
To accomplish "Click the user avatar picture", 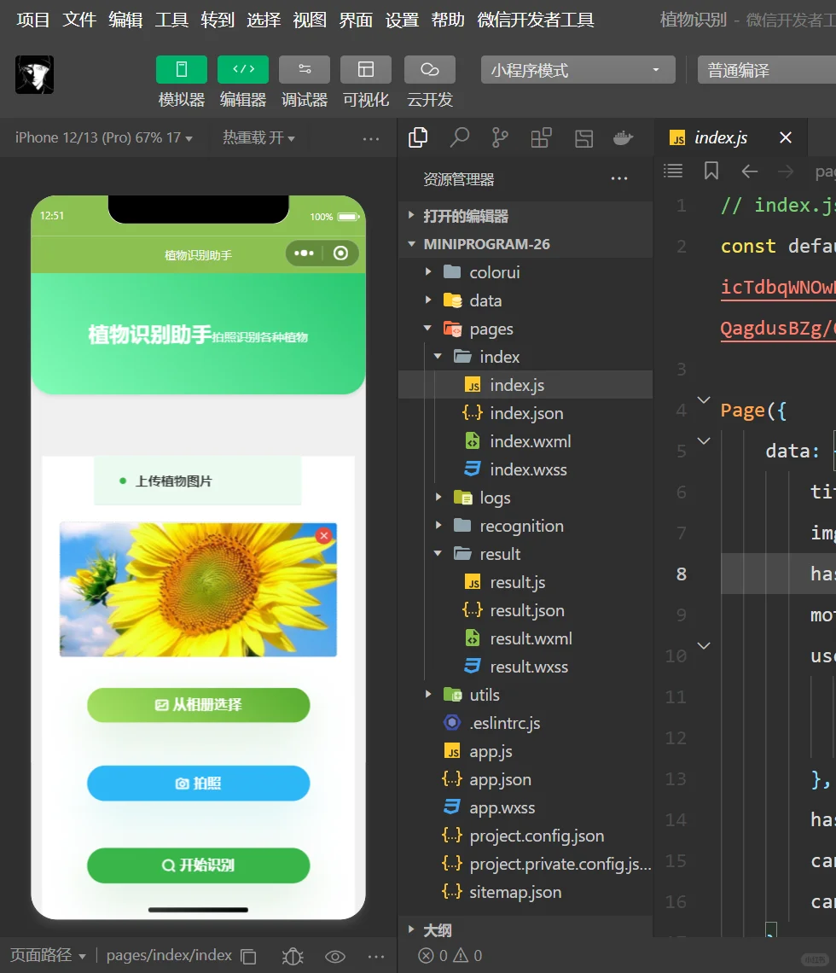I will pos(35,74).
